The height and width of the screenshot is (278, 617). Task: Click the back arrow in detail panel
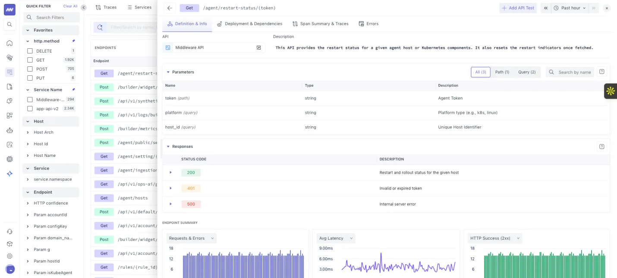pyautogui.click(x=170, y=8)
